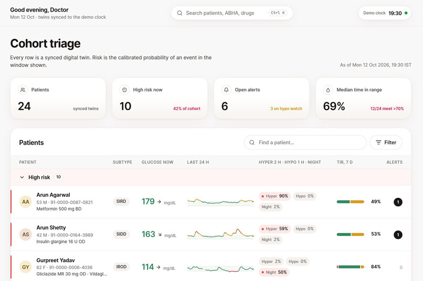423x281 pixels.
Task: Click the Hyper 90% risk chip
Action: (274, 196)
